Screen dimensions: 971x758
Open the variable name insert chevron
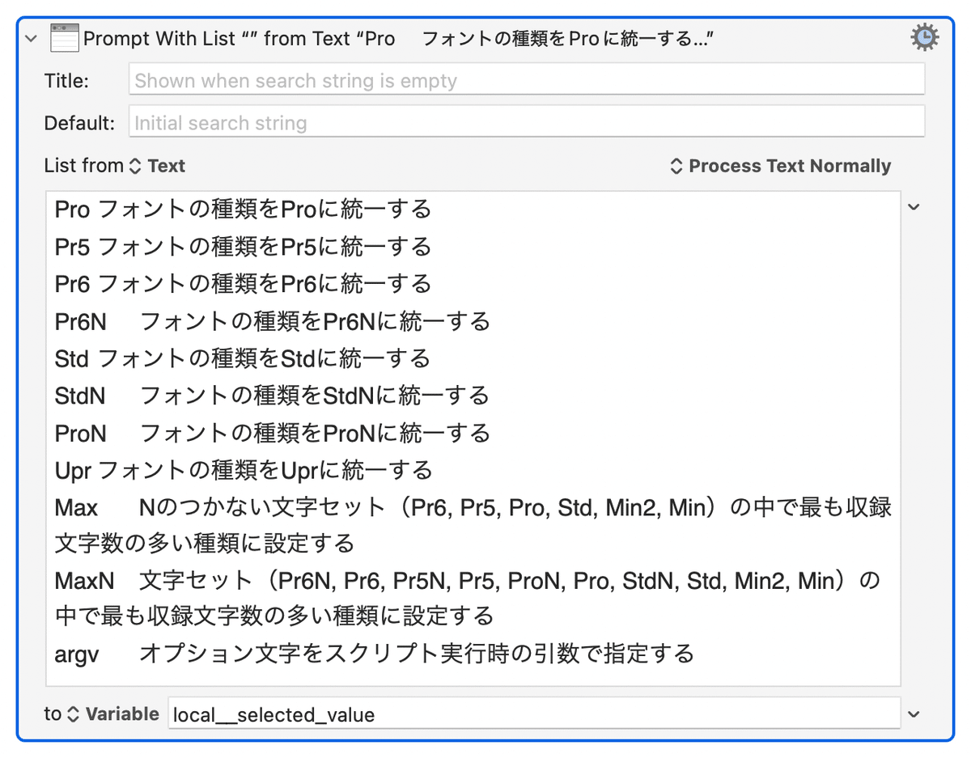[x=914, y=714]
